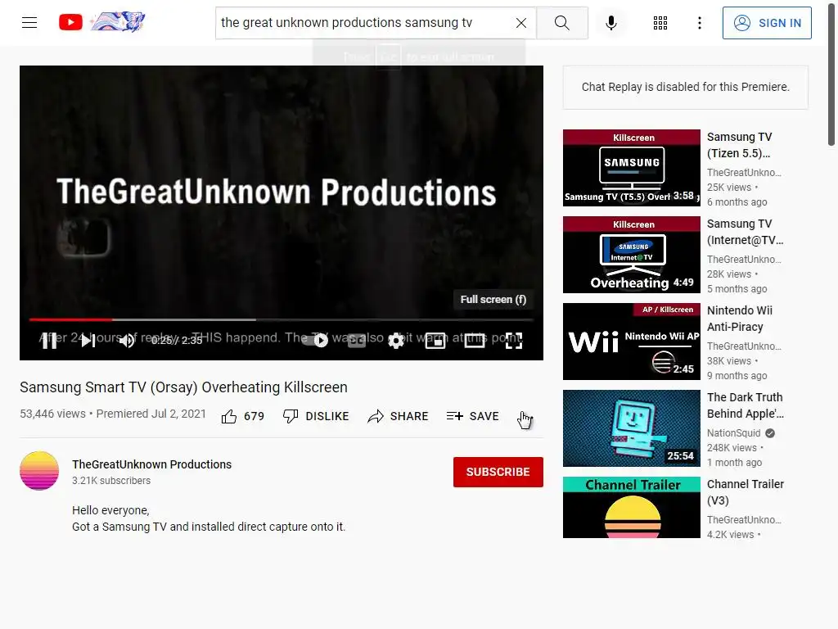Image resolution: width=838 pixels, height=629 pixels.
Task: Pause the video
Action: click(x=49, y=340)
